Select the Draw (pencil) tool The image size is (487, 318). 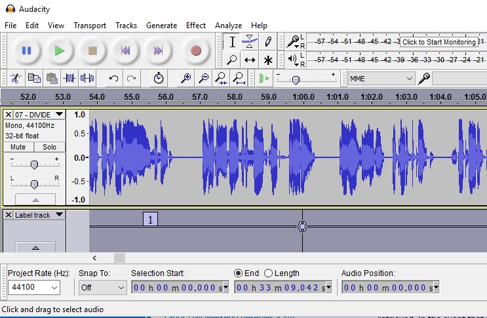tap(267, 41)
